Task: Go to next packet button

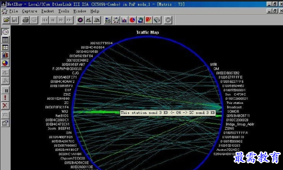Action: click(61, 20)
